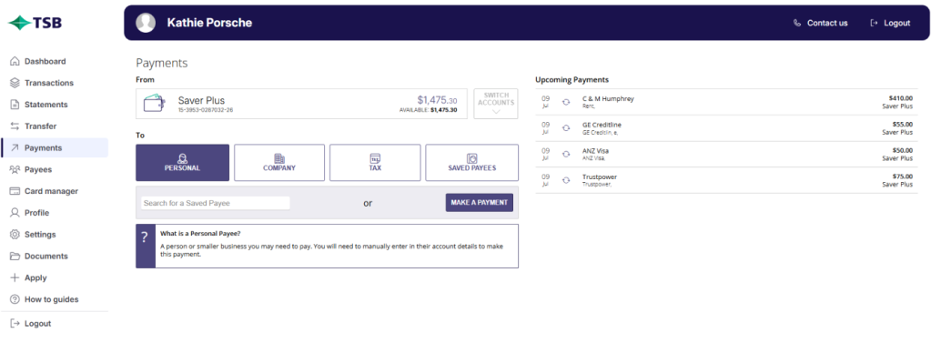Click the How to guides question icon
The height and width of the screenshot is (343, 931).
tap(15, 299)
